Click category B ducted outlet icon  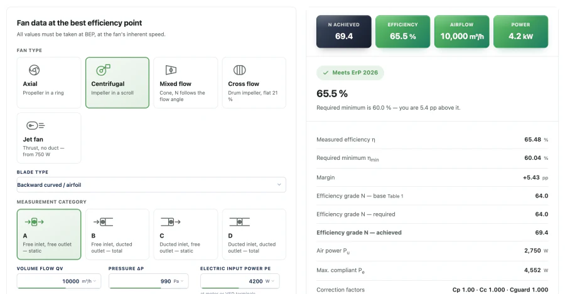click(x=103, y=222)
